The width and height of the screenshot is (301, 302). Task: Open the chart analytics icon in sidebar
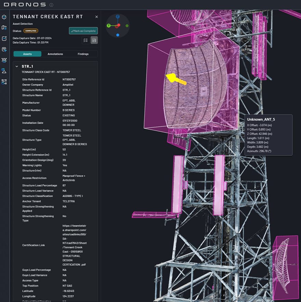(4, 39)
